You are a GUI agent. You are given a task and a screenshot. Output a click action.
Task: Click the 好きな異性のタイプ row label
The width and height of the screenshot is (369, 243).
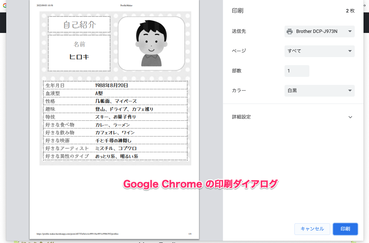click(x=67, y=156)
